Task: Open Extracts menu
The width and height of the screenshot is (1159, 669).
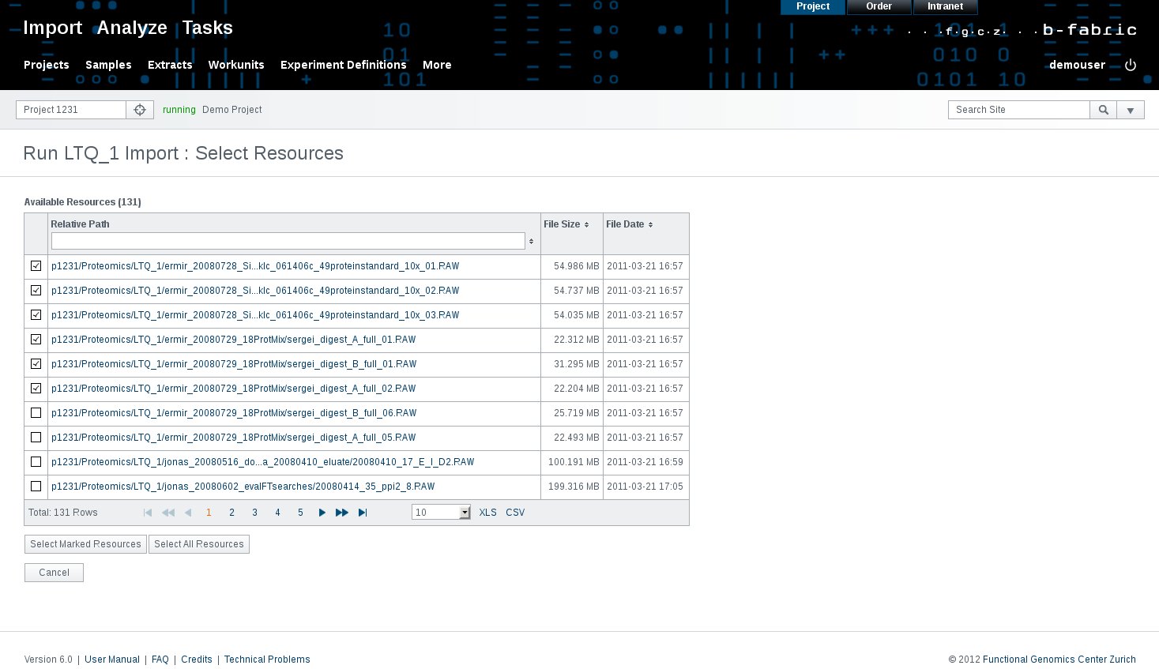Action: pos(170,65)
